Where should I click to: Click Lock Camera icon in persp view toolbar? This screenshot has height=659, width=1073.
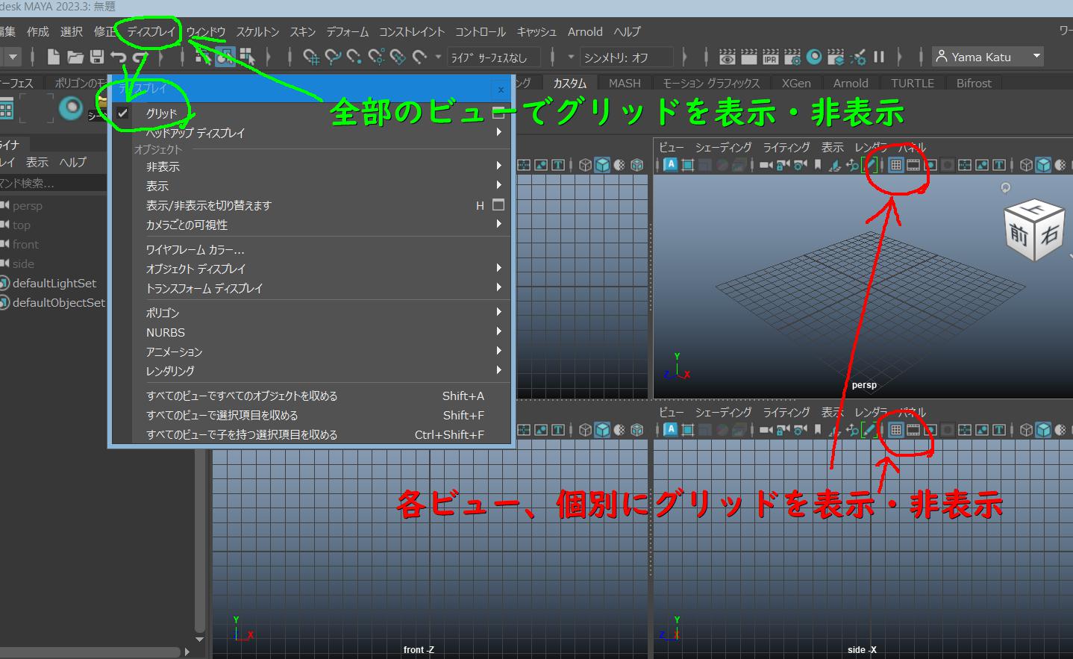783,165
